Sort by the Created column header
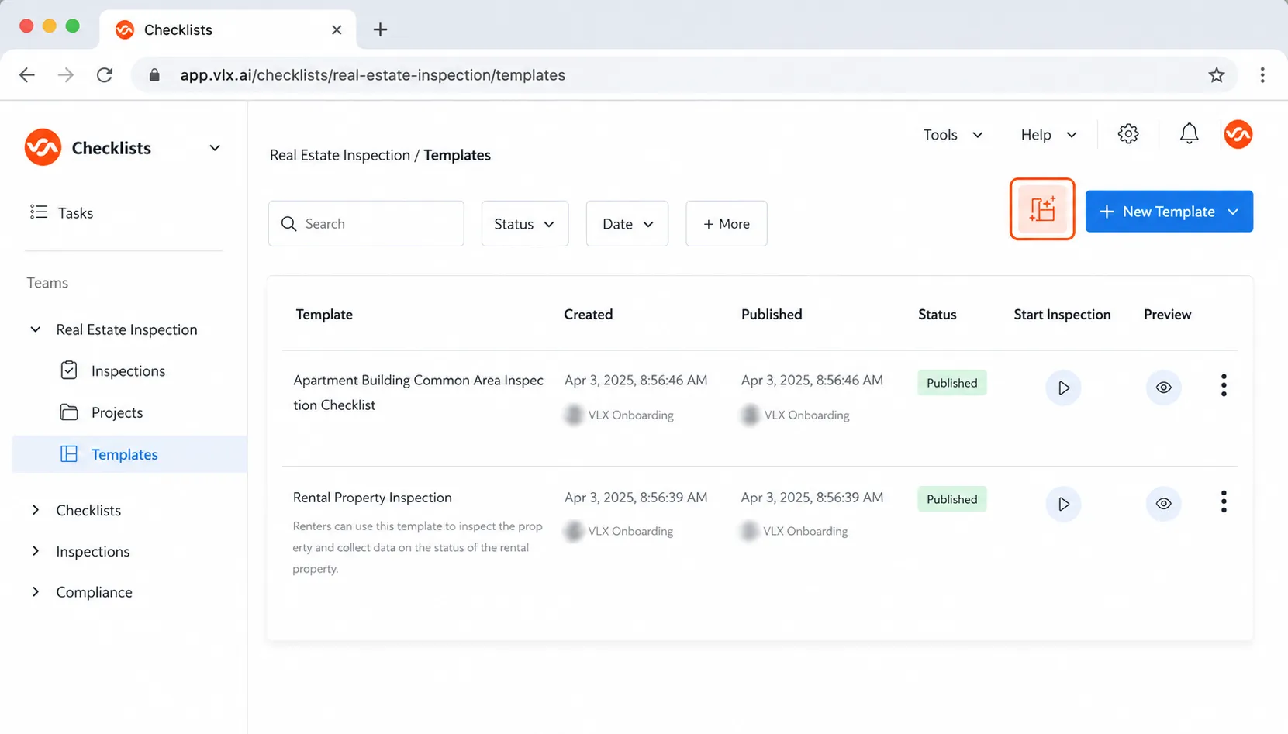Screen dimensions: 1288x734 588,315
